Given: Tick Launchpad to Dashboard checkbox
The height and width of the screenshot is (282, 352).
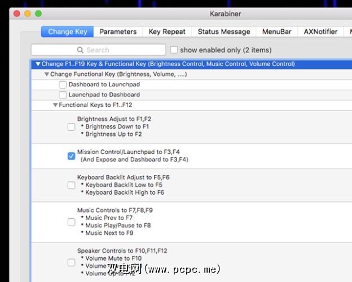Looking at the screenshot, I should 63,95.
